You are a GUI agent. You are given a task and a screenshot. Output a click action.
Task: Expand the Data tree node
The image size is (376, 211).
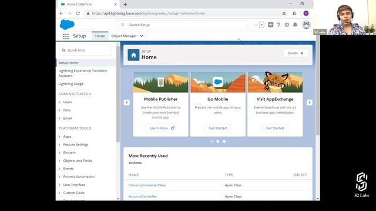(x=59, y=110)
